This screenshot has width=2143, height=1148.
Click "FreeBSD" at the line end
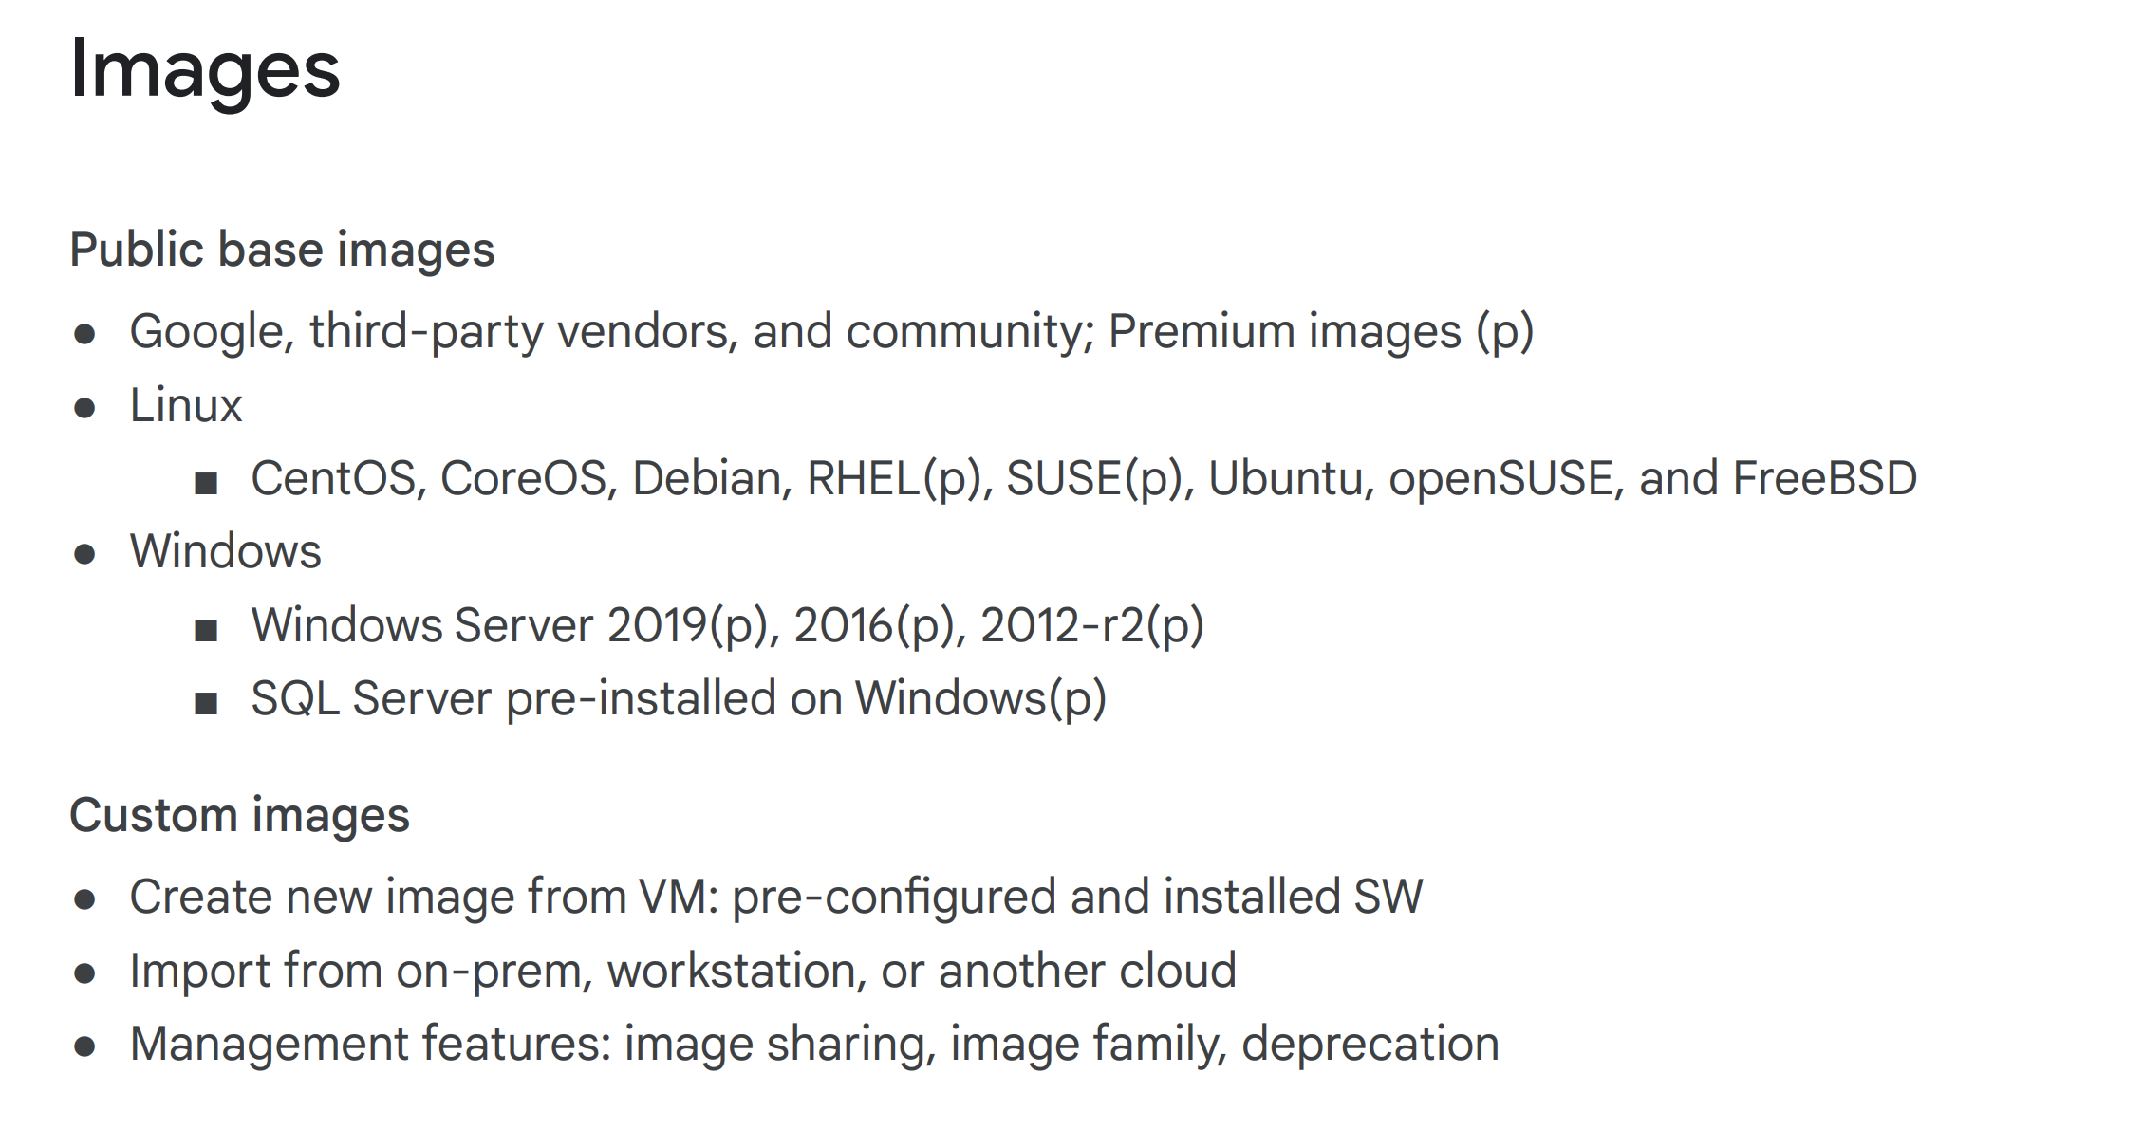click(x=1824, y=478)
